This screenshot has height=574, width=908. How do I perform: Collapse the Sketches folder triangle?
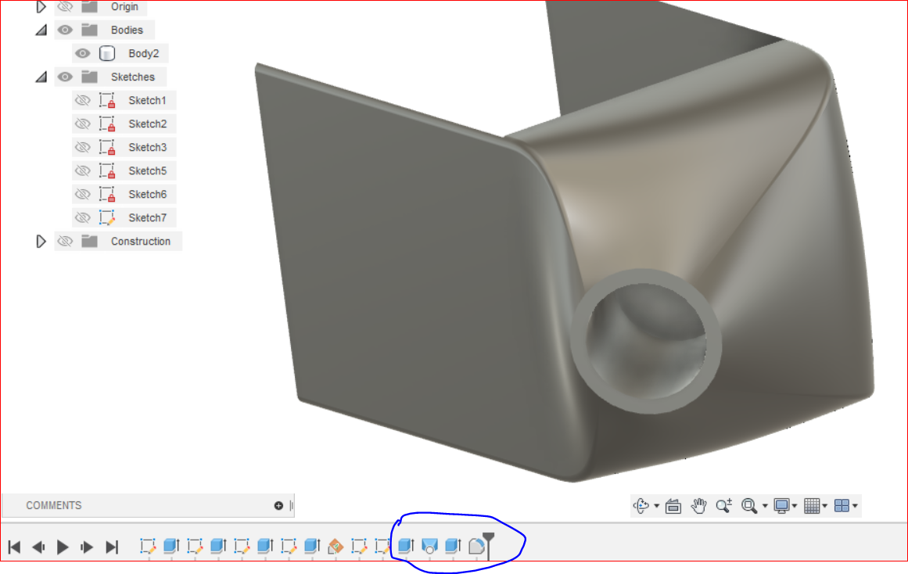click(41, 77)
